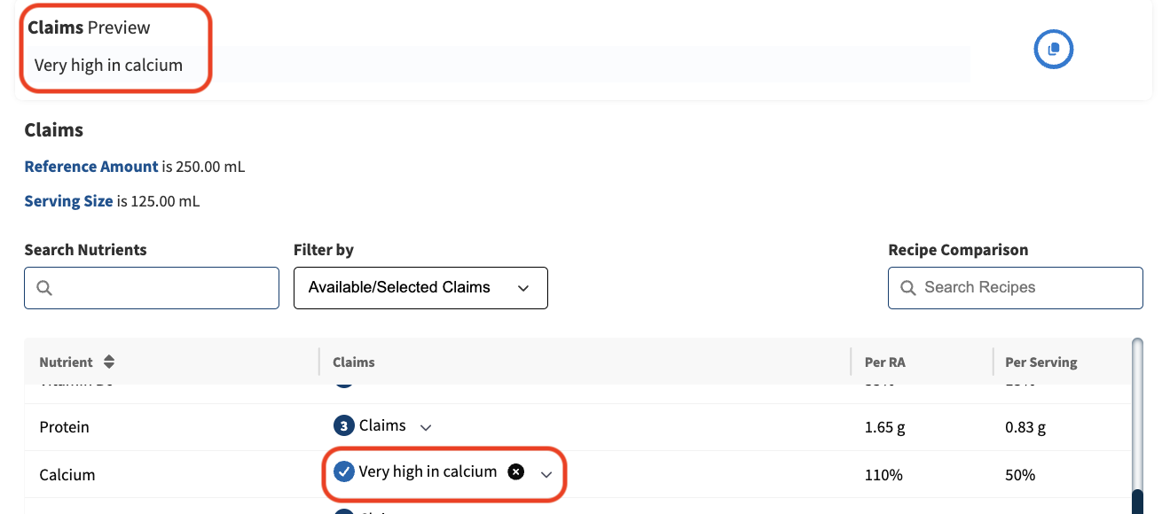Click the Search Nutrients magnifier icon
This screenshot has height=514, width=1162.
pyautogui.click(x=44, y=288)
